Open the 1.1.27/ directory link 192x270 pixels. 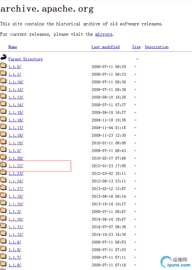point(16,189)
